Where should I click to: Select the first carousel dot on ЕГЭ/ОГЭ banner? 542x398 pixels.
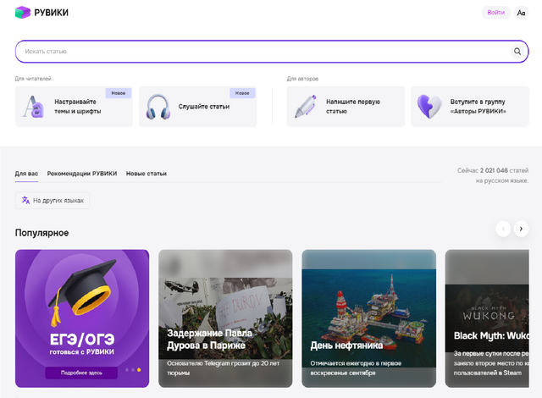(x=127, y=370)
